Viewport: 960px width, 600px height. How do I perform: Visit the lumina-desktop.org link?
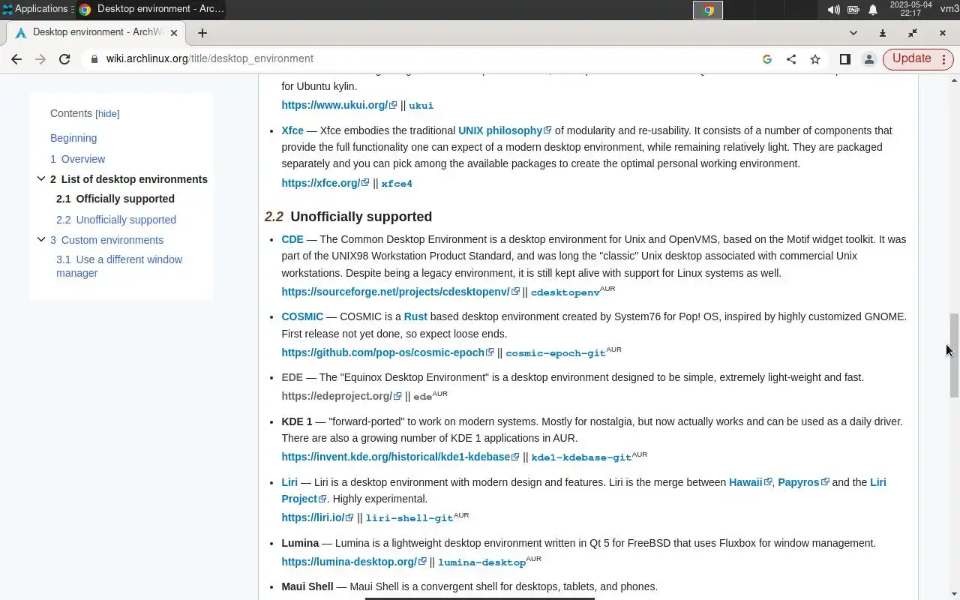pyautogui.click(x=354, y=562)
